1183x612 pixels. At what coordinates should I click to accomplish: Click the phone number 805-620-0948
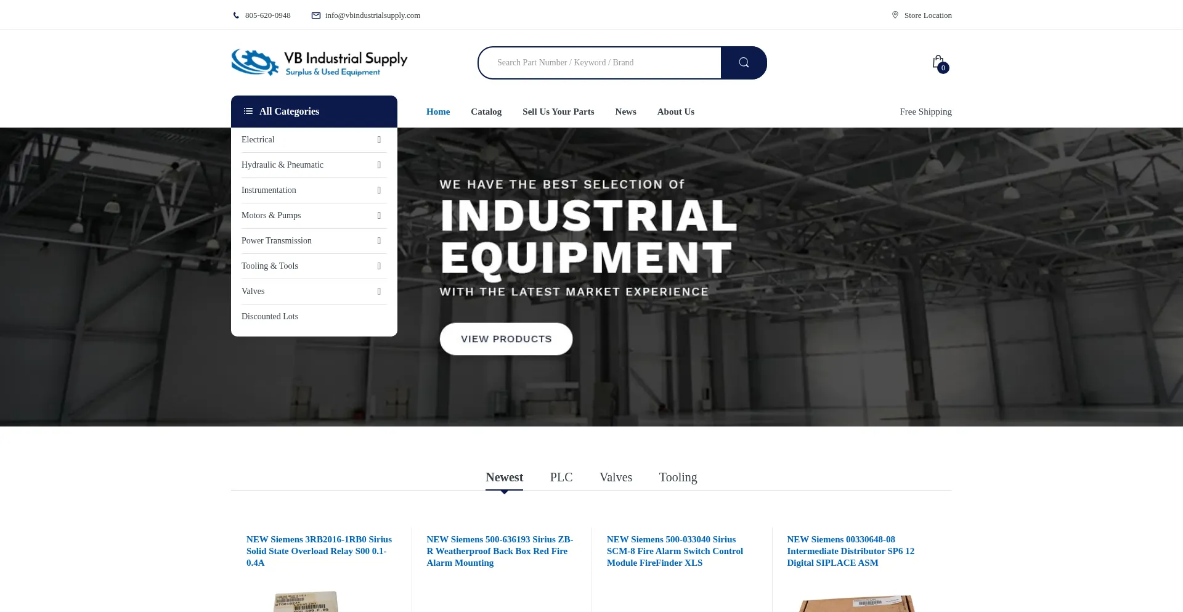[x=267, y=15]
